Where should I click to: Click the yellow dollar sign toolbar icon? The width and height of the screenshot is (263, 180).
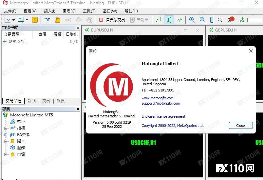[35, 20]
